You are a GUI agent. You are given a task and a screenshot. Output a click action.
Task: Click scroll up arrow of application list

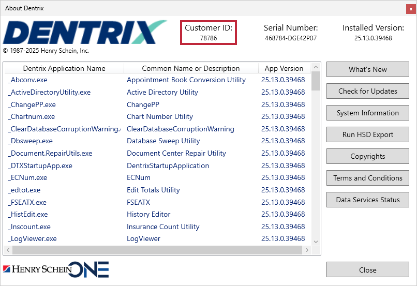tap(316, 67)
